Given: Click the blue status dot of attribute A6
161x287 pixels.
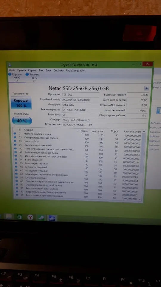Looking at the screenshot, I should click(16, 167).
